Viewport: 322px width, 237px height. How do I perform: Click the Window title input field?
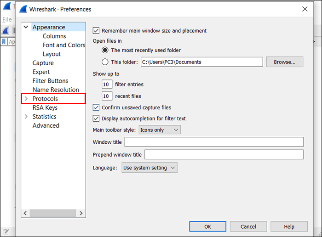click(214, 142)
